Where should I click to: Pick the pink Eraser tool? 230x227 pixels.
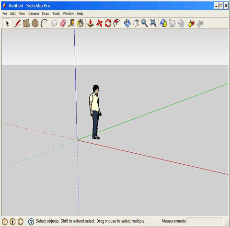[63, 23]
